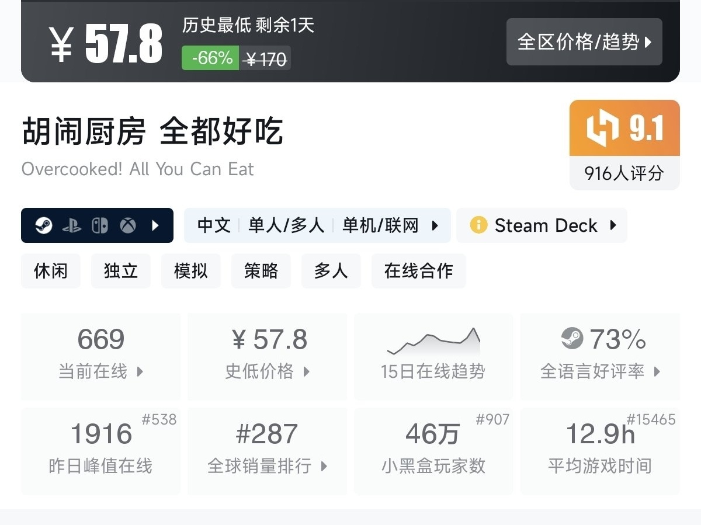Expand Steam Deck compatibility arrow
The height and width of the screenshot is (525, 701).
pos(613,225)
